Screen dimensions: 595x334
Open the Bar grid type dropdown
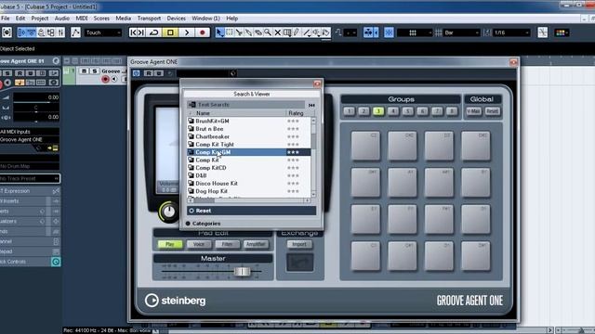[462, 32]
